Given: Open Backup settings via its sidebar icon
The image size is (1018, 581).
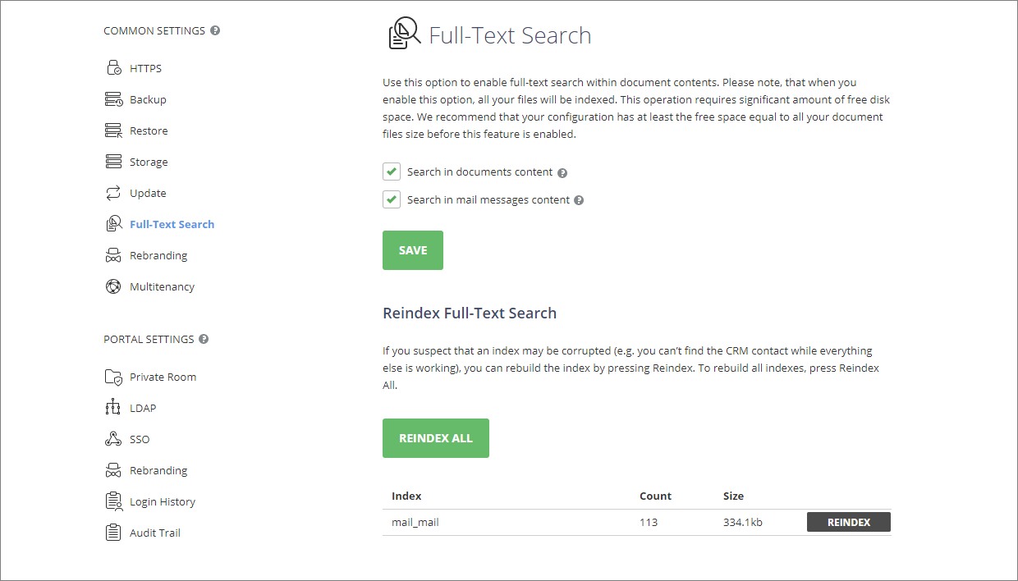Looking at the screenshot, I should (114, 98).
